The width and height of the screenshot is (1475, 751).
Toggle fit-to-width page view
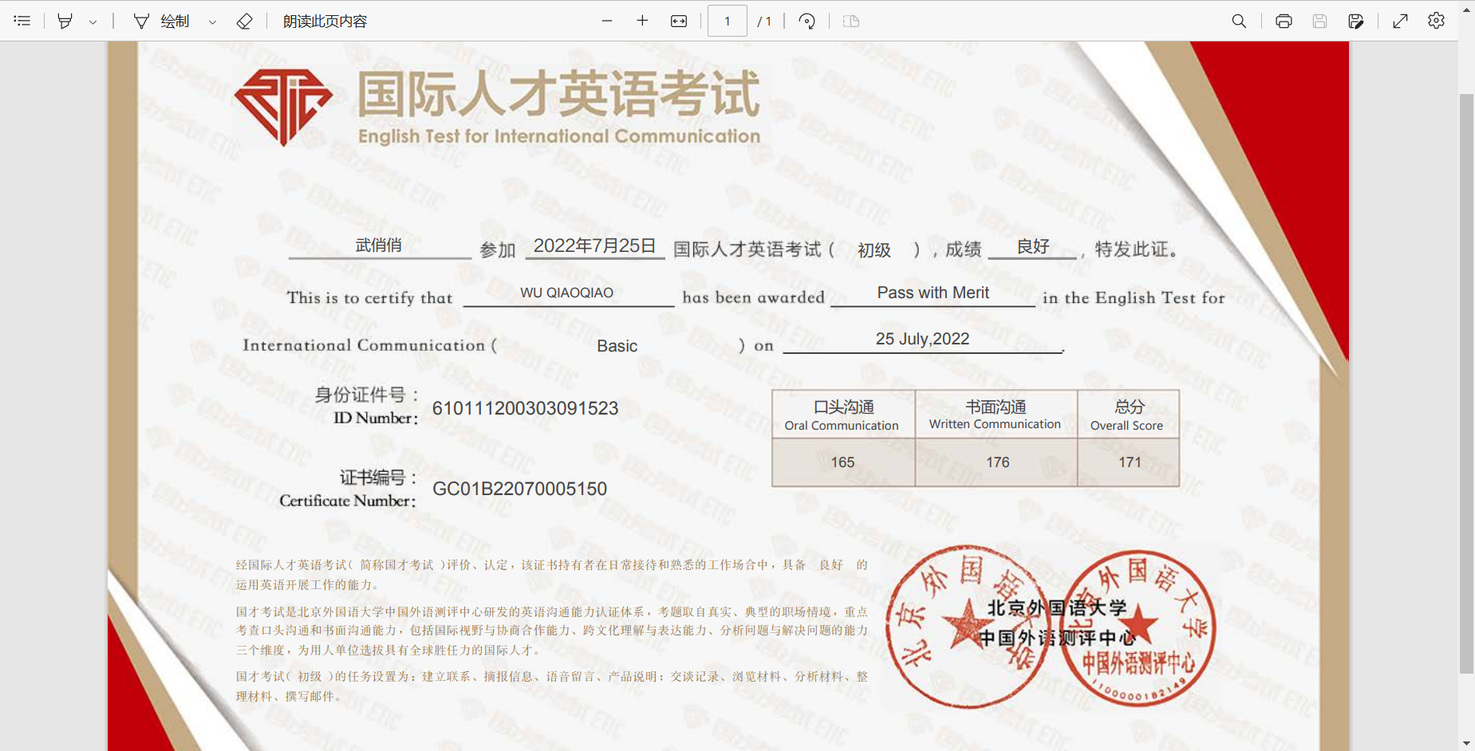coord(679,21)
